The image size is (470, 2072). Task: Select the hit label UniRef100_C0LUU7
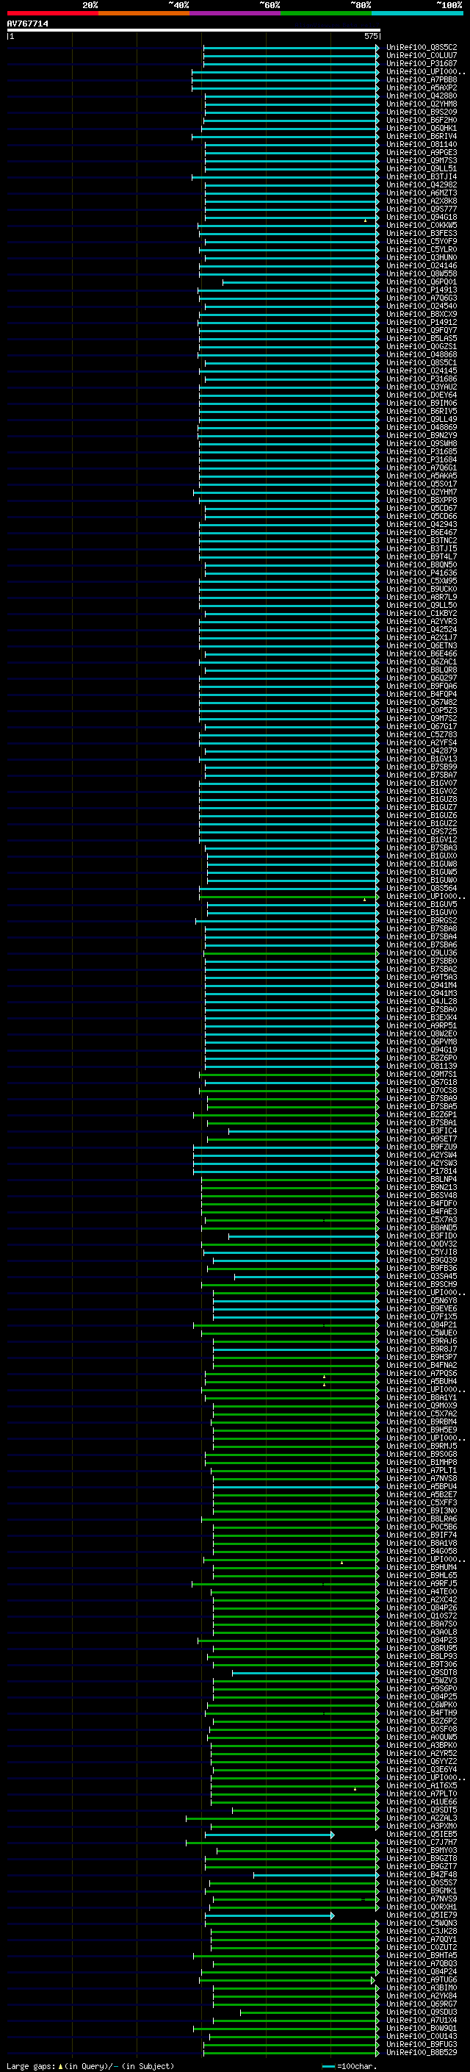[422, 56]
